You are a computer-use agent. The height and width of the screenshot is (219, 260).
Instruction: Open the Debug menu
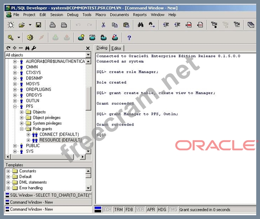73,15
